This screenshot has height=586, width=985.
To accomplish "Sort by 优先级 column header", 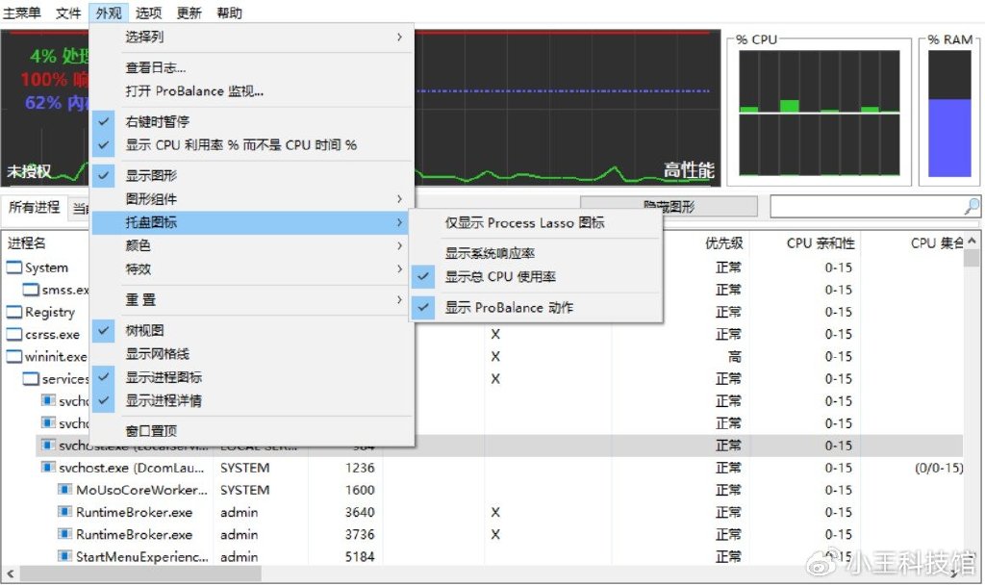I will coord(723,243).
